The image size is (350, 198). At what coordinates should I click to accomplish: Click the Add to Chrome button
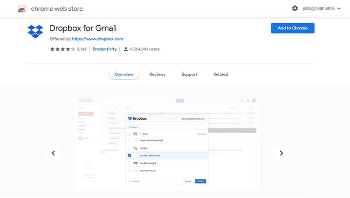(x=292, y=28)
